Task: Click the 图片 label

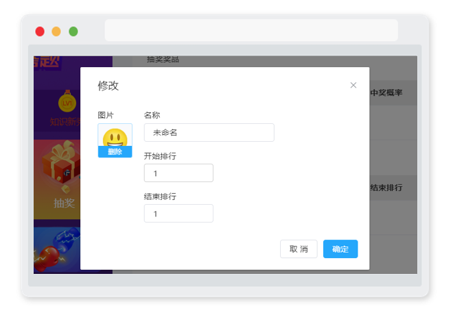Action: [106, 115]
